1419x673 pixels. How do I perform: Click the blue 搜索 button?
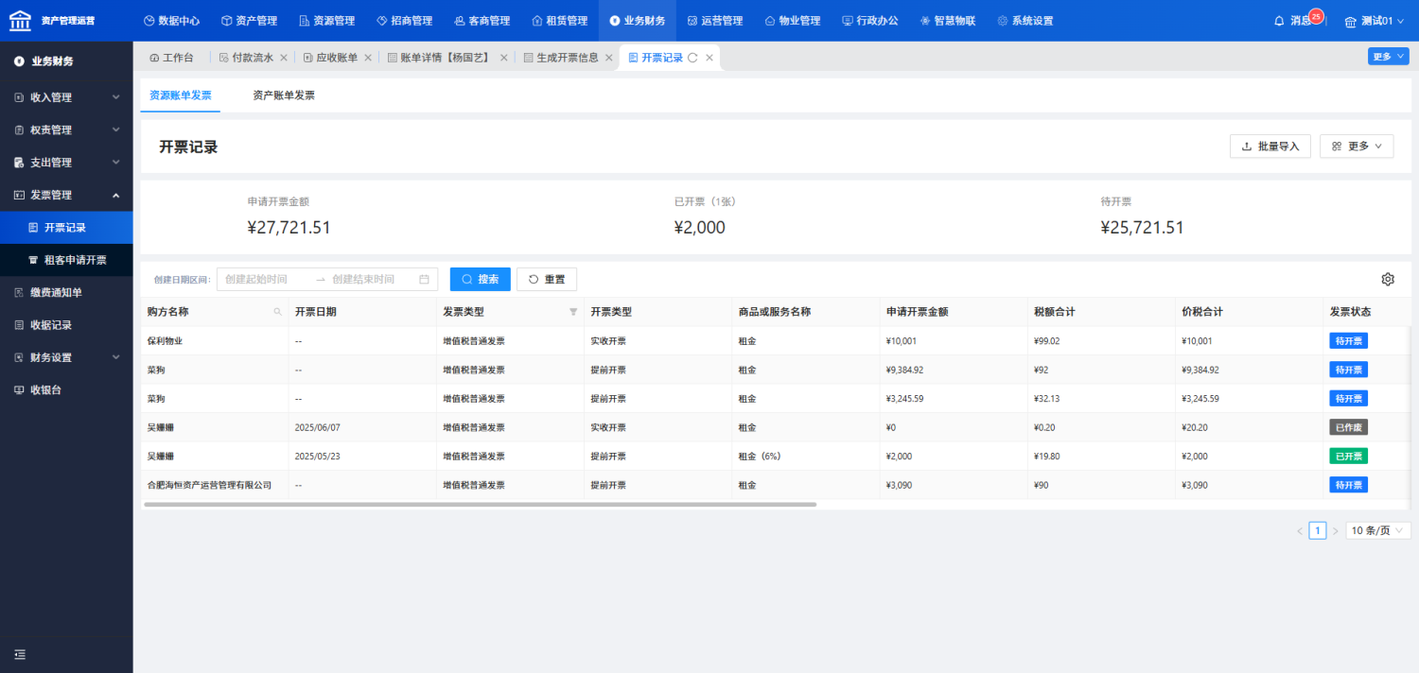480,279
